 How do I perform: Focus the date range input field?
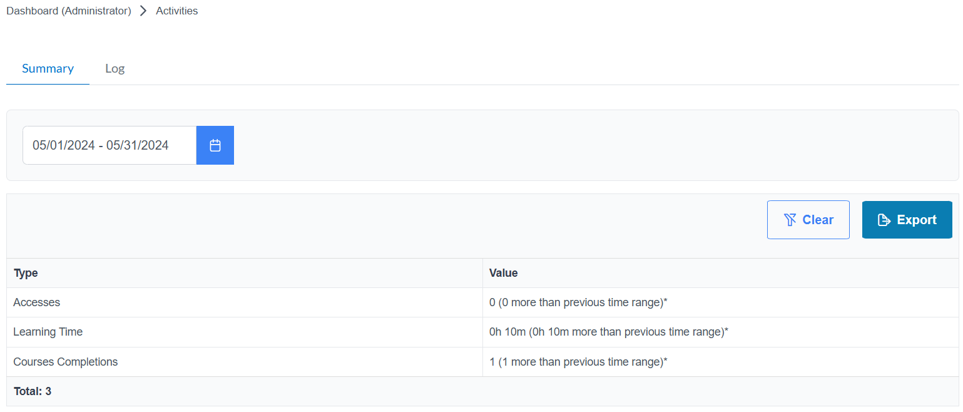point(110,145)
